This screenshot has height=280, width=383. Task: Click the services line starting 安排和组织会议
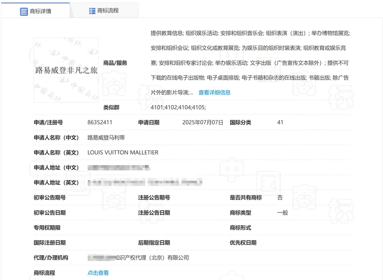pyautogui.click(x=248, y=48)
